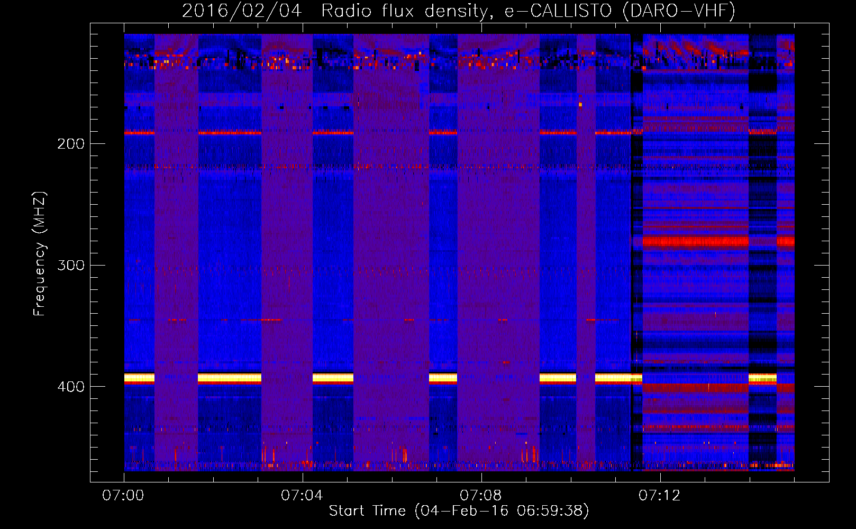
Task: Click the 400 frequency tick label
Action: tap(71, 387)
